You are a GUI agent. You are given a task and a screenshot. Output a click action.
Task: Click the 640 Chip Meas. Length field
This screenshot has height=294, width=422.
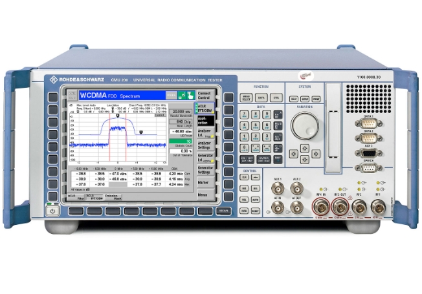pyautogui.click(x=181, y=121)
